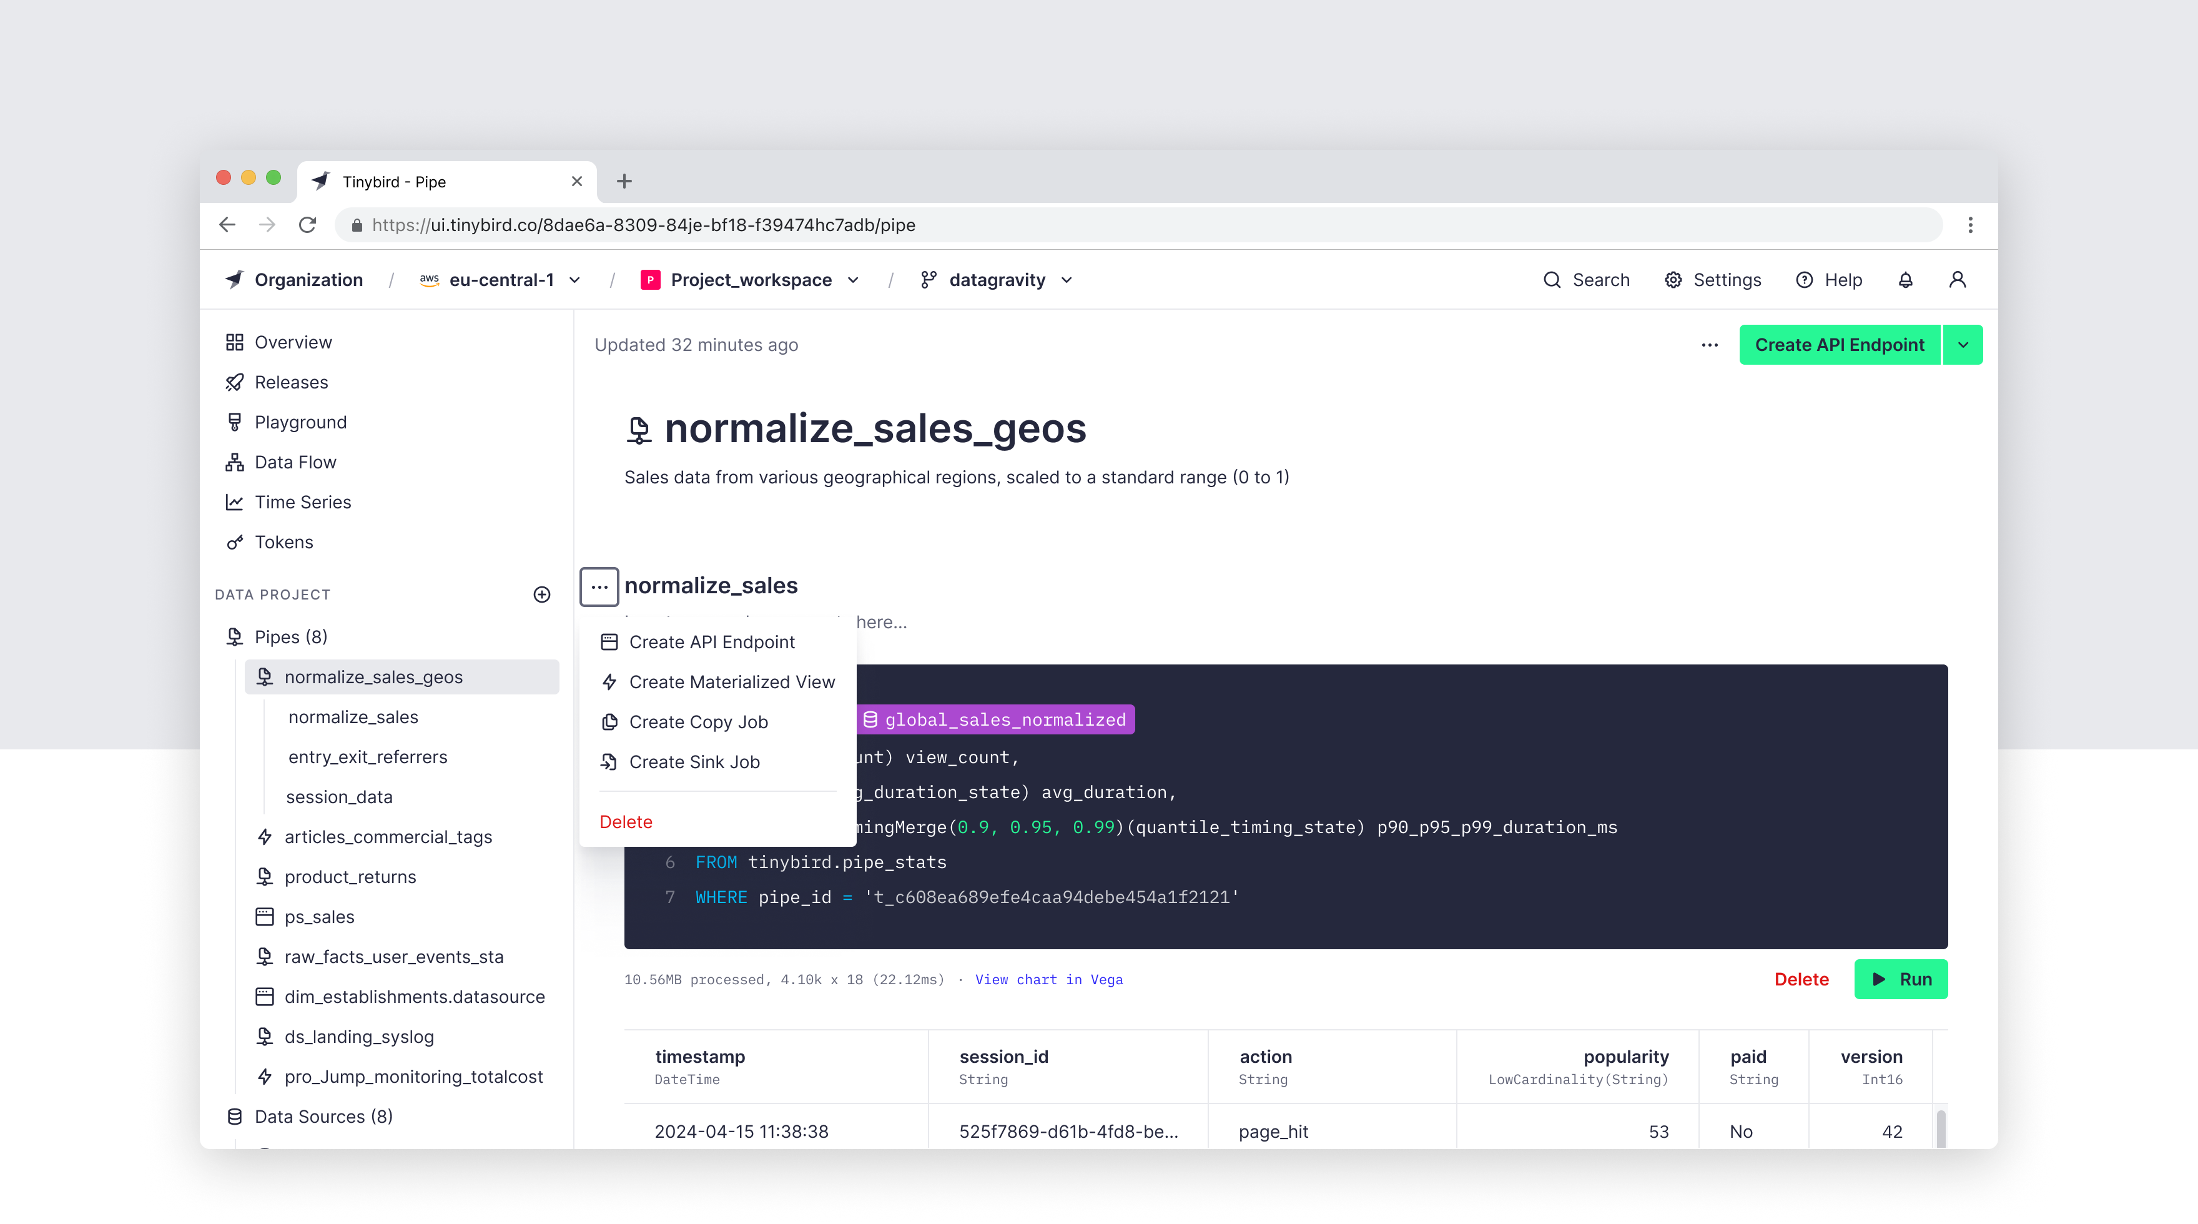
Task: Click the results table vertical scrollbar
Action: (1940, 1128)
